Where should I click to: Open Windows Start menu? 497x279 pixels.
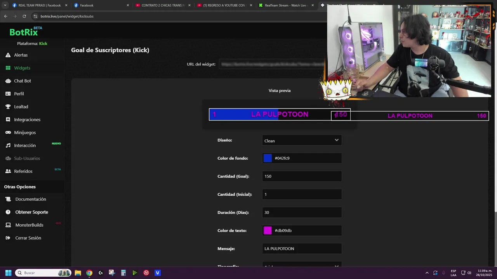[8, 273]
